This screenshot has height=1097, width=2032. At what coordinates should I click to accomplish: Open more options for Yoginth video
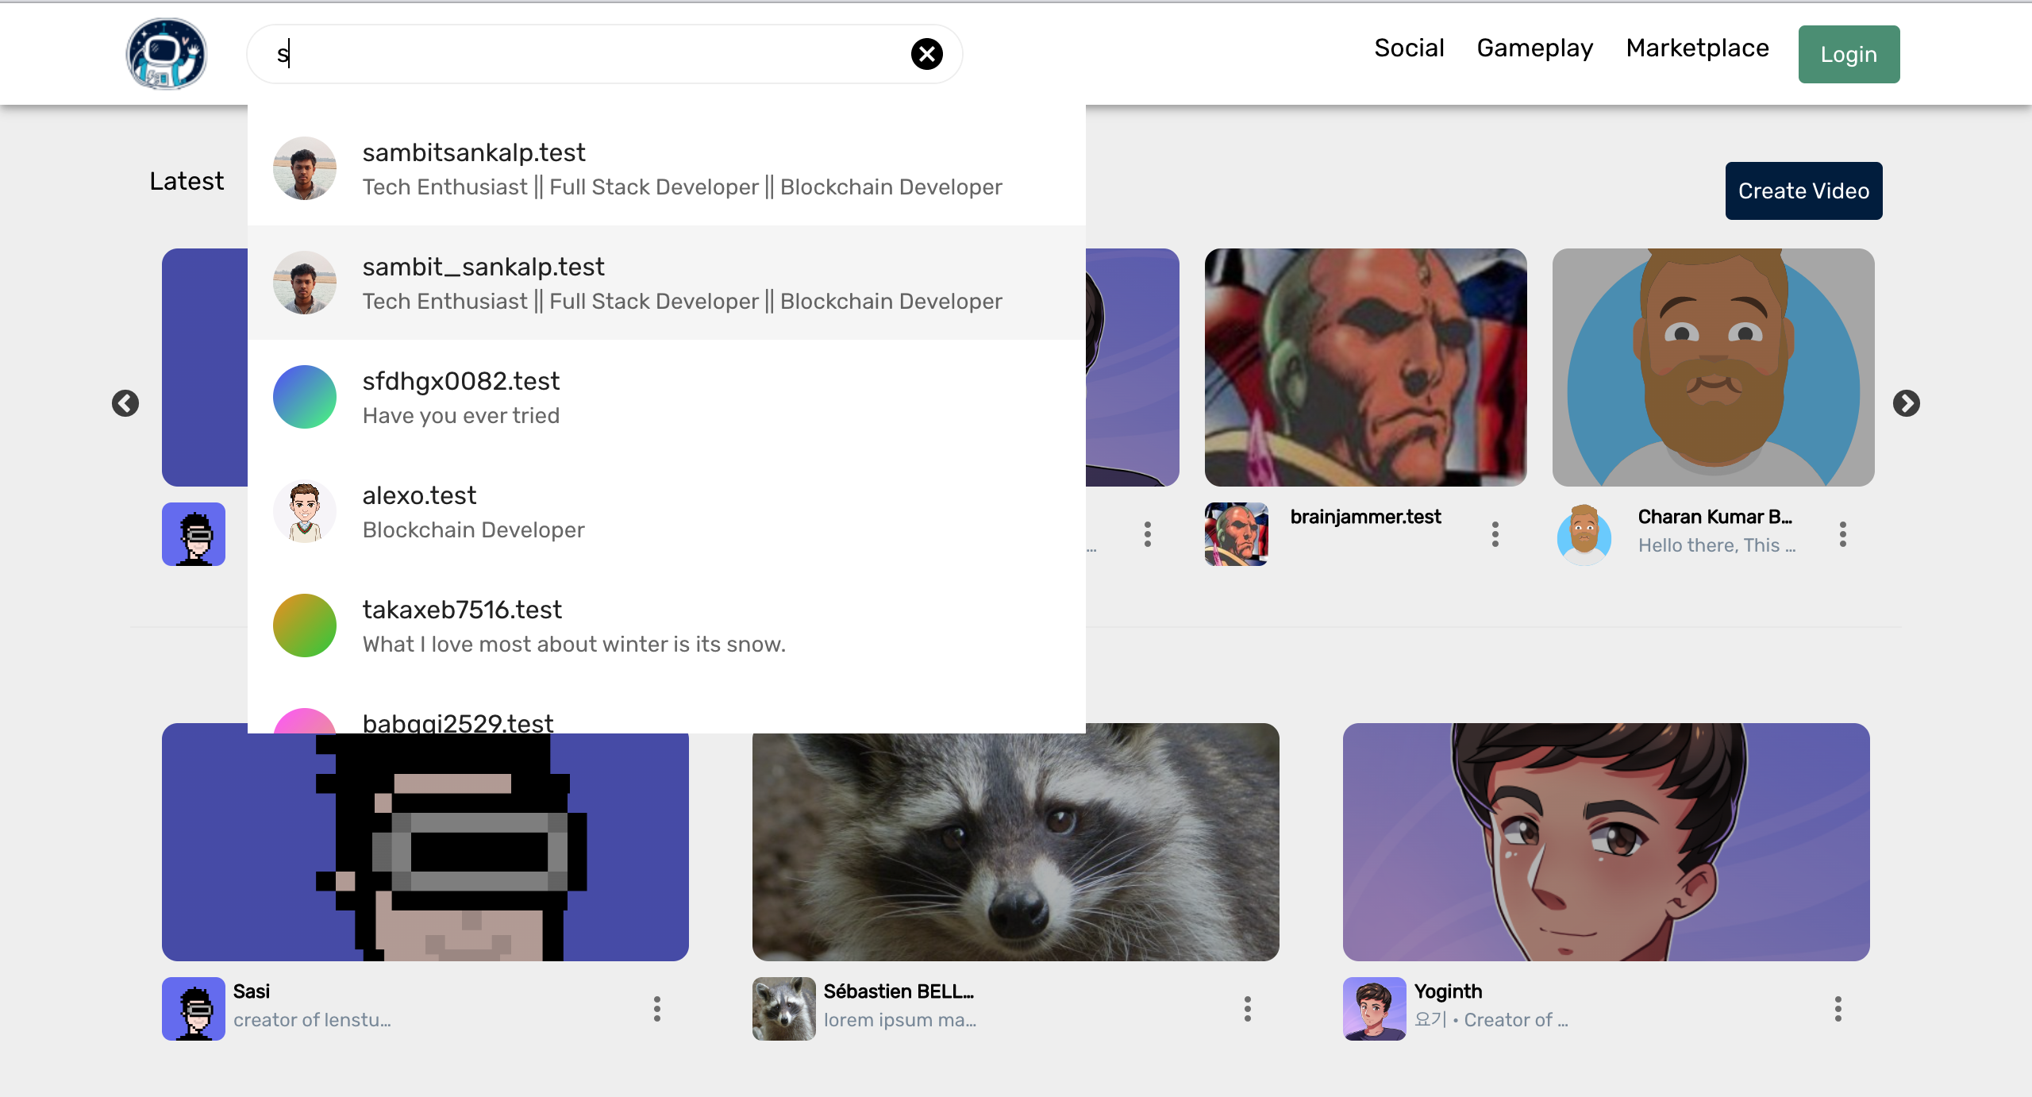tap(1838, 1009)
